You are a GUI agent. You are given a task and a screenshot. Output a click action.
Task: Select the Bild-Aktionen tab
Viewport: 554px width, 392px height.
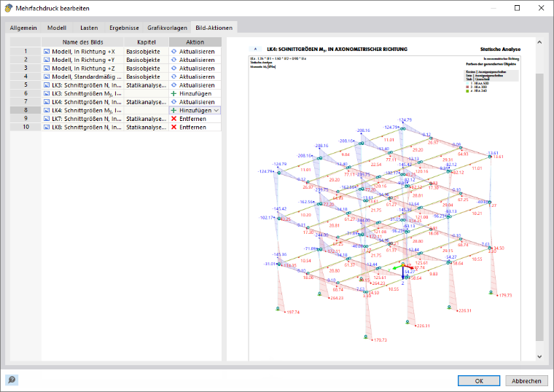point(214,28)
